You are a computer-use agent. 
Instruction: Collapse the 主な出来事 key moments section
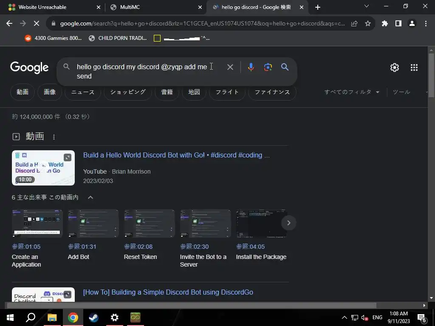(90, 197)
